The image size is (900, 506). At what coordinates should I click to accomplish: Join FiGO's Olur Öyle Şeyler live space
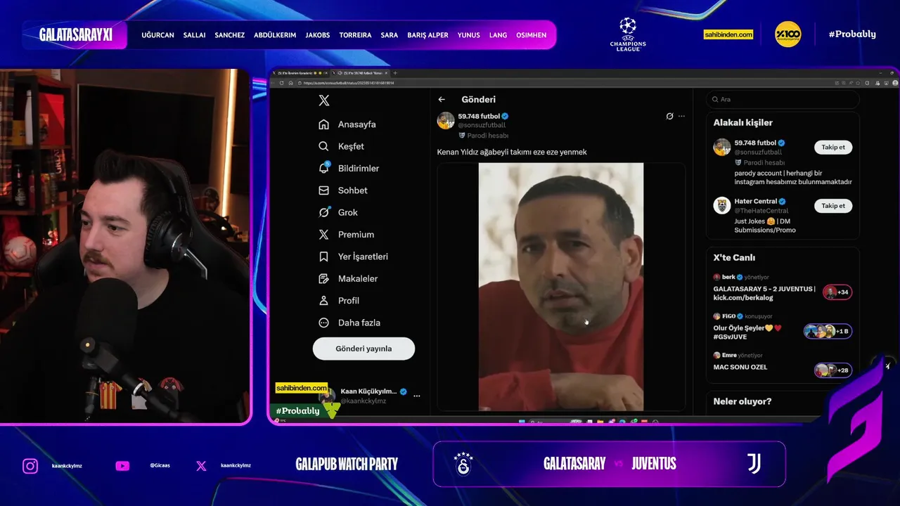(x=747, y=332)
